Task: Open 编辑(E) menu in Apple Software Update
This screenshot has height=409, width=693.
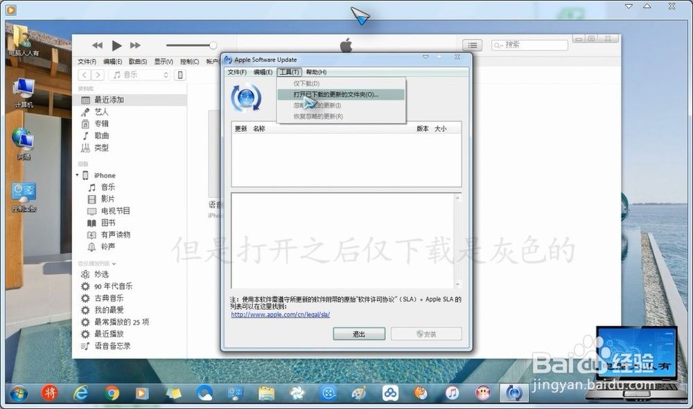Action: [x=263, y=72]
